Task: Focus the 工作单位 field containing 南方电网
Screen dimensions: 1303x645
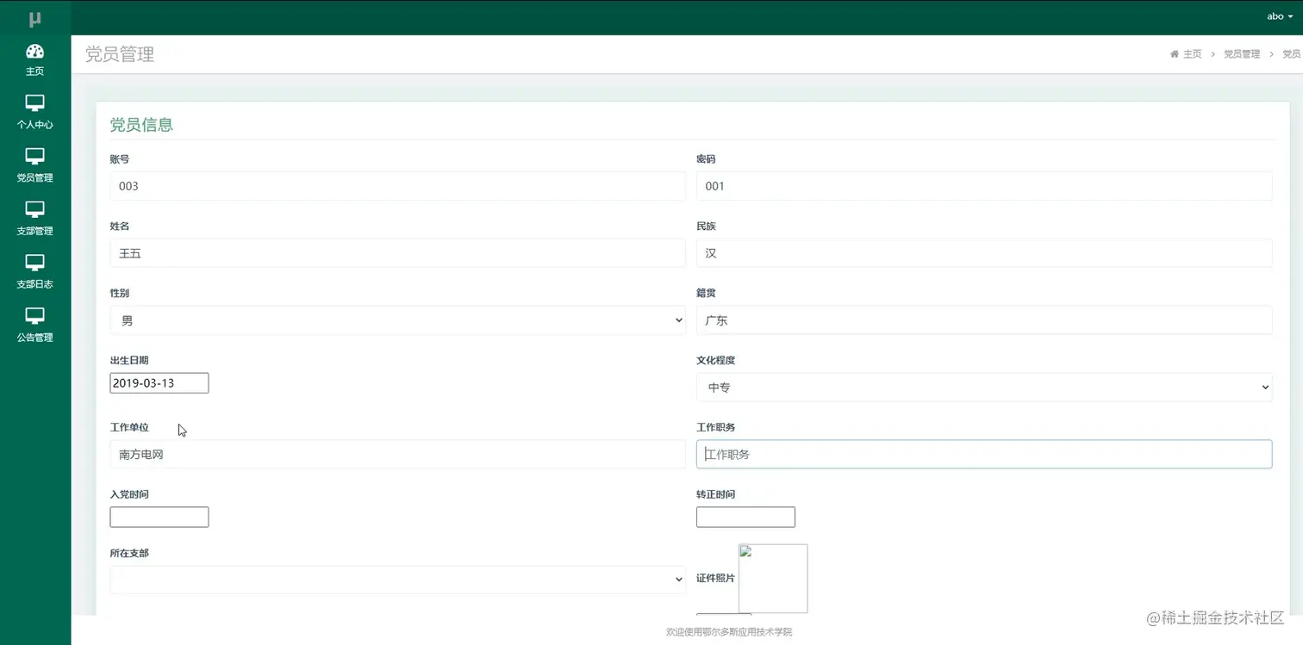Action: [398, 455]
